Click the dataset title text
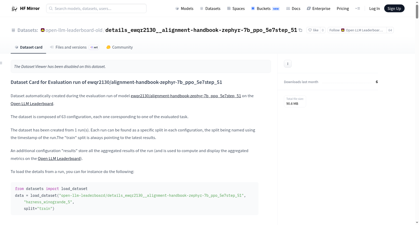Image resolution: width=419 pixels, height=225 pixels. [201, 30]
